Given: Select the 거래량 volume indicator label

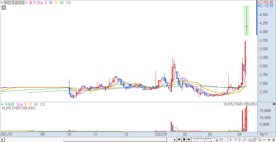Looking at the screenshot, I should click(9, 104).
